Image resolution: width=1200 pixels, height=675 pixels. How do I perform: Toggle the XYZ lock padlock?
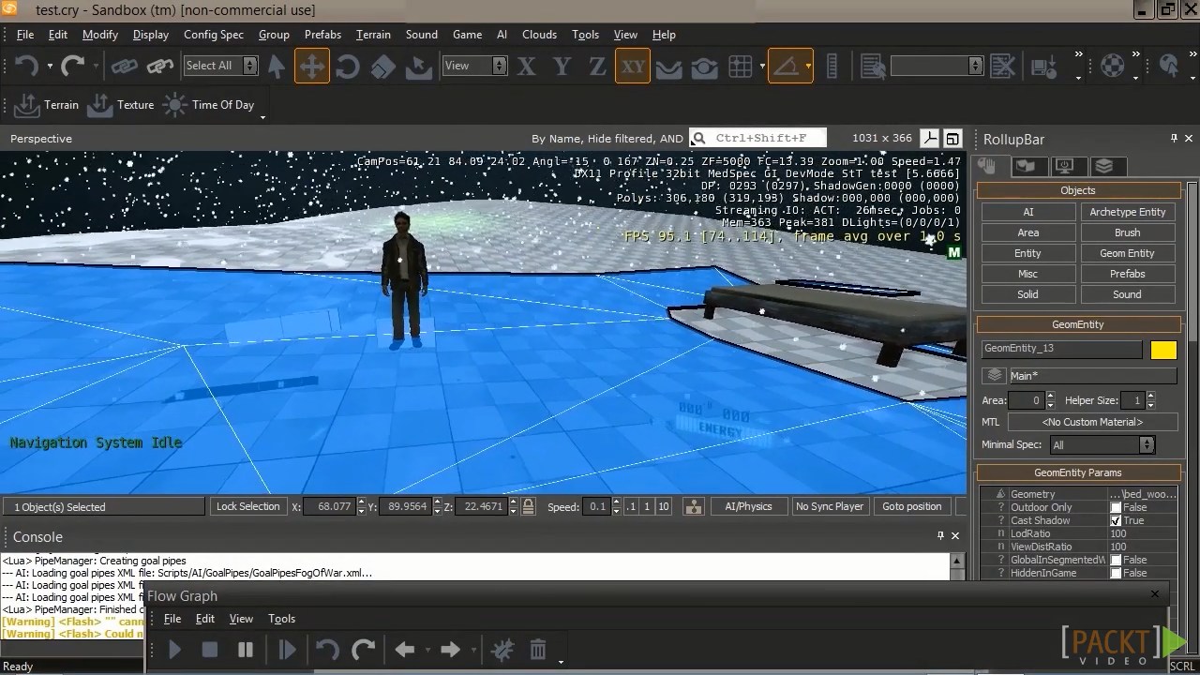pyautogui.click(x=529, y=506)
